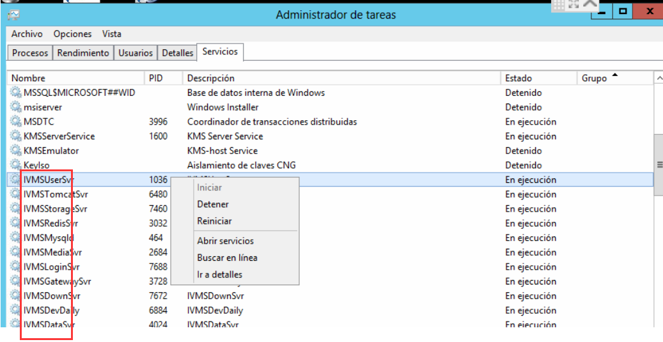Click gear icon beside IVMSDownSvr service
The image size is (663, 342).
[x=15, y=295]
